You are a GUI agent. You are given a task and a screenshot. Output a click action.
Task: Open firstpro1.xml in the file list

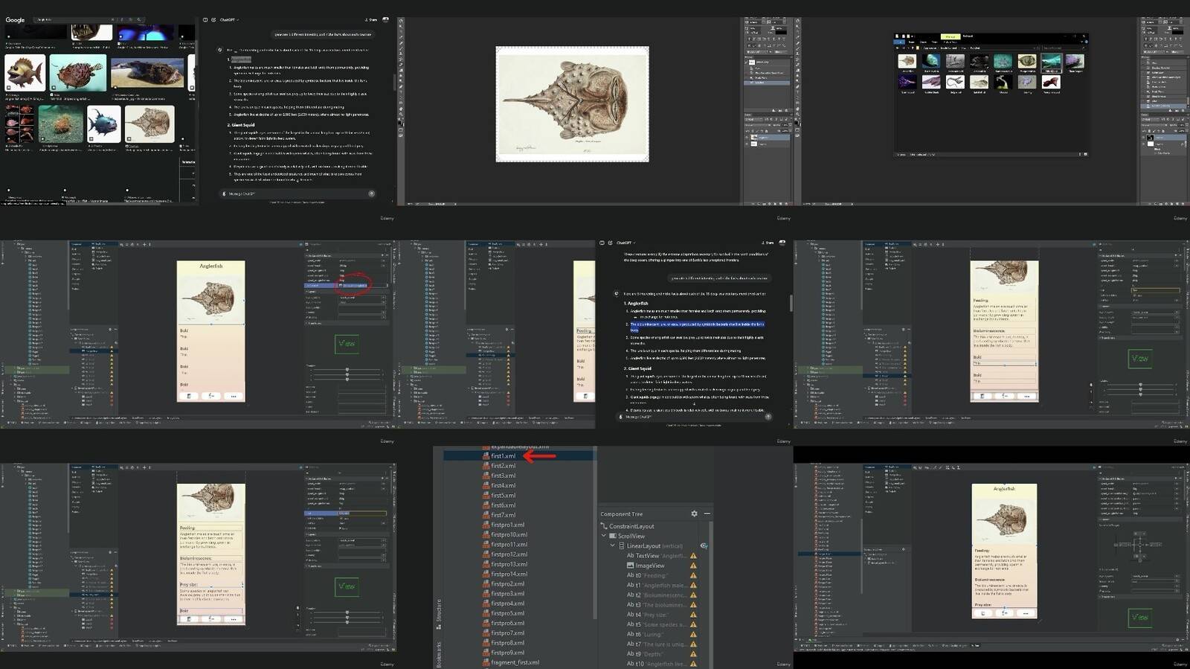click(x=507, y=525)
